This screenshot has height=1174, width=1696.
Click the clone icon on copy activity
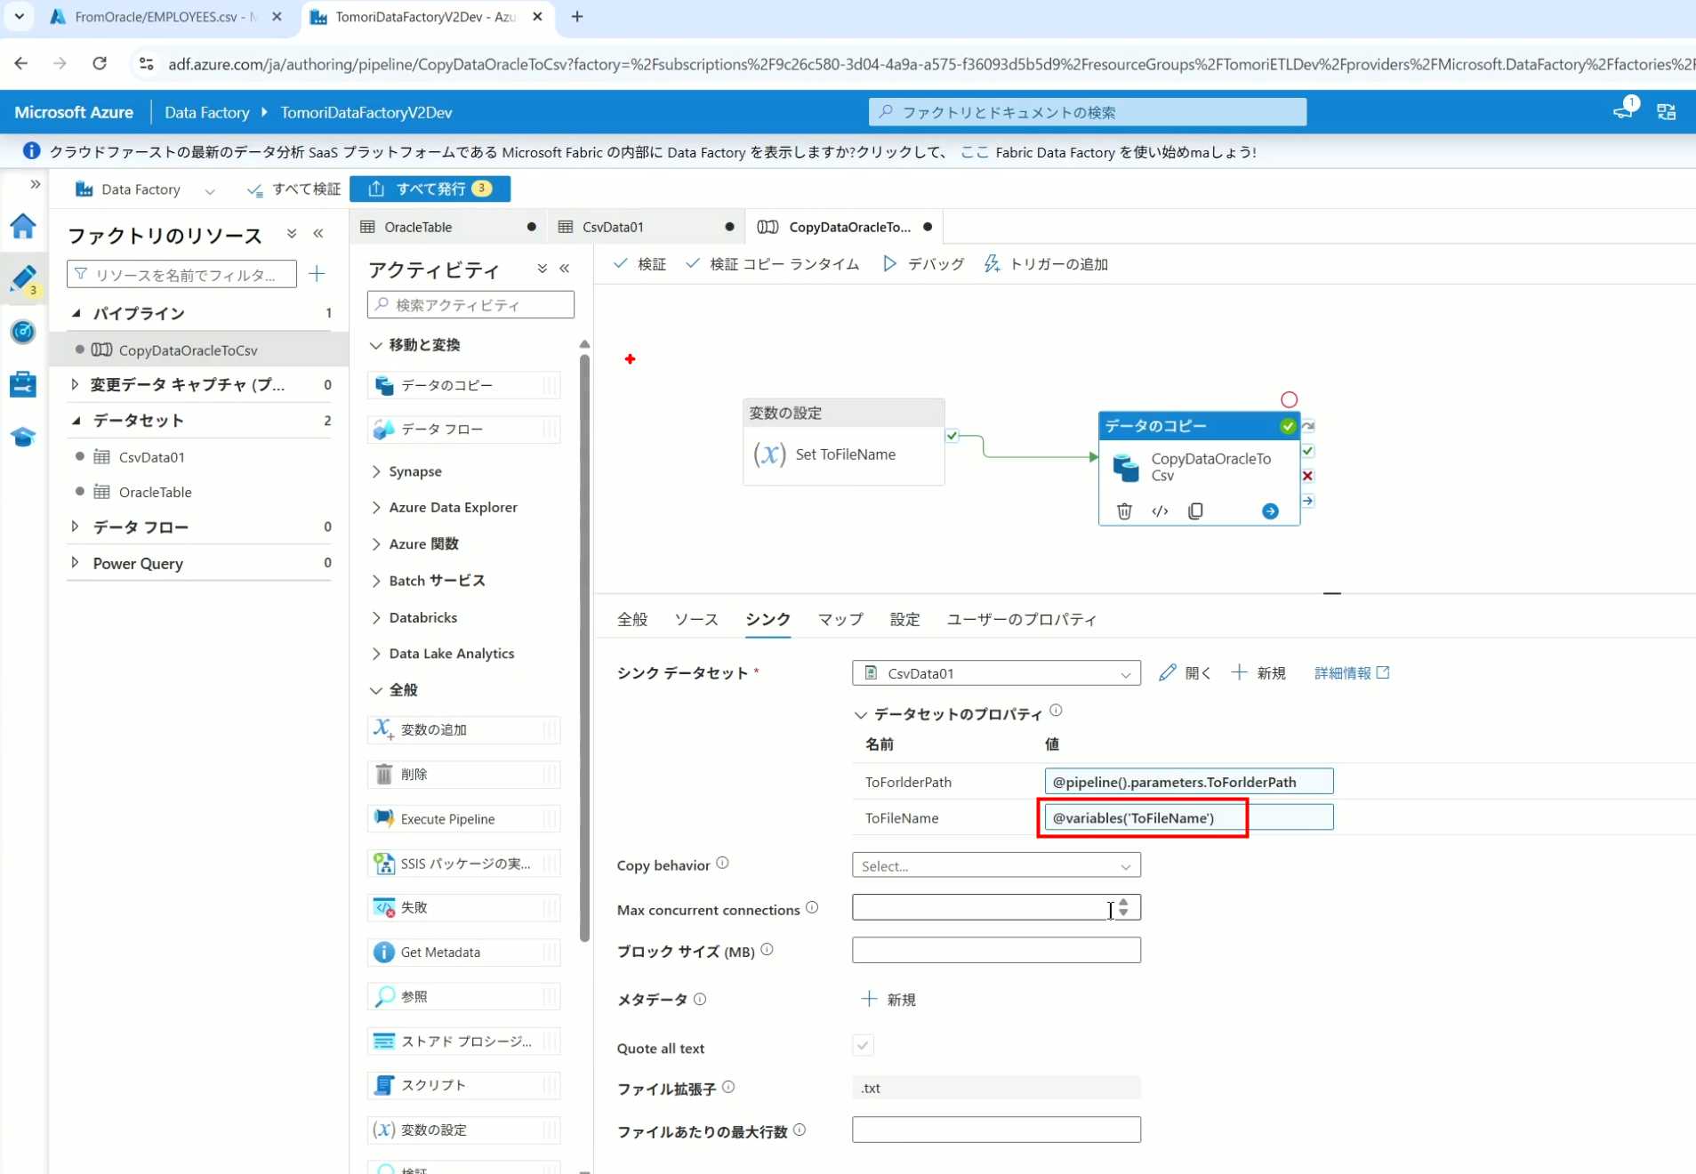[1195, 511]
